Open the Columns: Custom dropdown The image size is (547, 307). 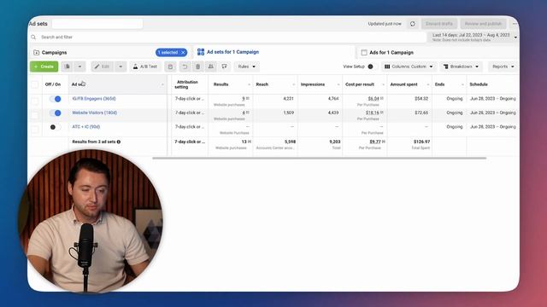pos(409,67)
